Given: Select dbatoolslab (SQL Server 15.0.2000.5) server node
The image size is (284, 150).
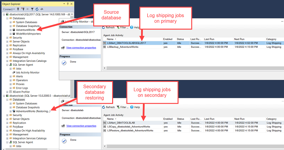Looking at the screenshot, I should 40,96.
